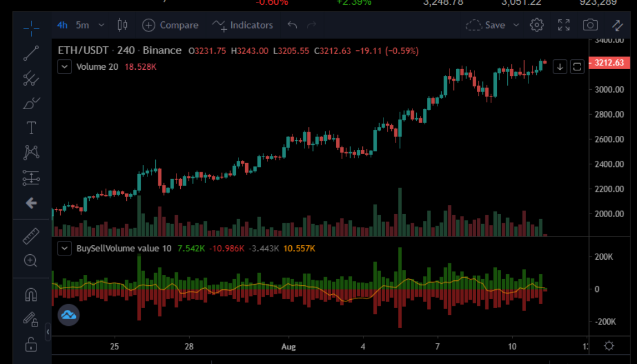The image size is (637, 364).
Task: Lock all drawings on the chart
Action: point(30,344)
